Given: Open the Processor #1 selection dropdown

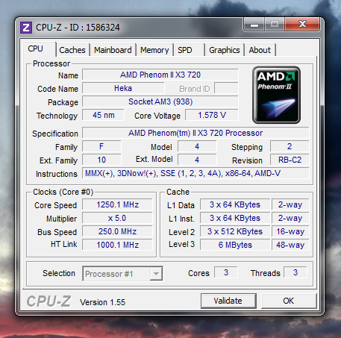Looking at the screenshot, I should coord(122,274).
